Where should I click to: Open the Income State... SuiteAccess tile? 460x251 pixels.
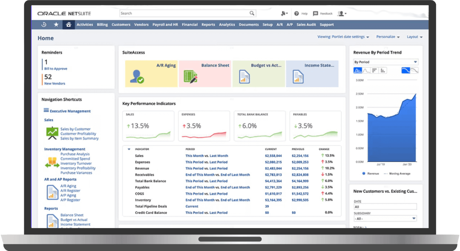point(312,73)
